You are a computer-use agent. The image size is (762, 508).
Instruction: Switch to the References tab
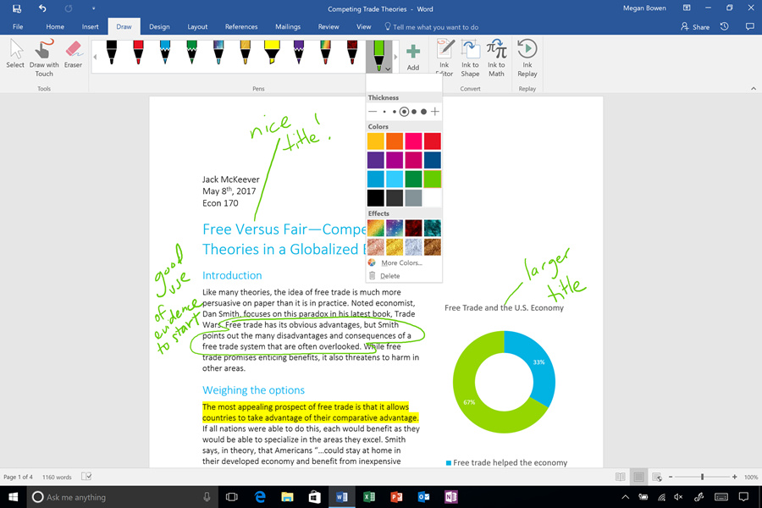pos(241,27)
